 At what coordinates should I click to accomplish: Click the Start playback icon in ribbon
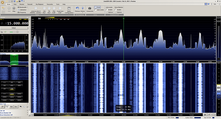click(9, 8)
